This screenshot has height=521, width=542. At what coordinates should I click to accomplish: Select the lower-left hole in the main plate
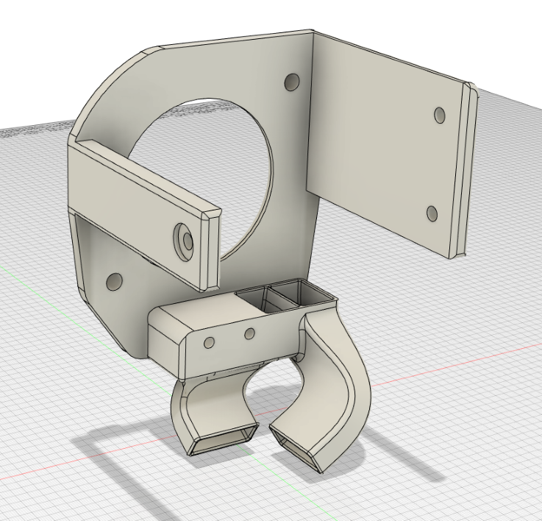pos(115,282)
